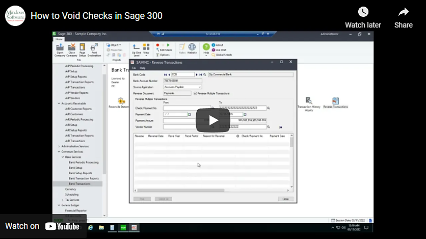Viewport: 426px width, 239px height.
Task: Collapse the Bank Services tree node
Action: [63, 157]
